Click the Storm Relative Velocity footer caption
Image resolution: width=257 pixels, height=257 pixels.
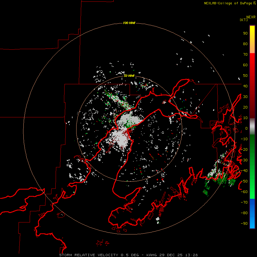(128, 255)
